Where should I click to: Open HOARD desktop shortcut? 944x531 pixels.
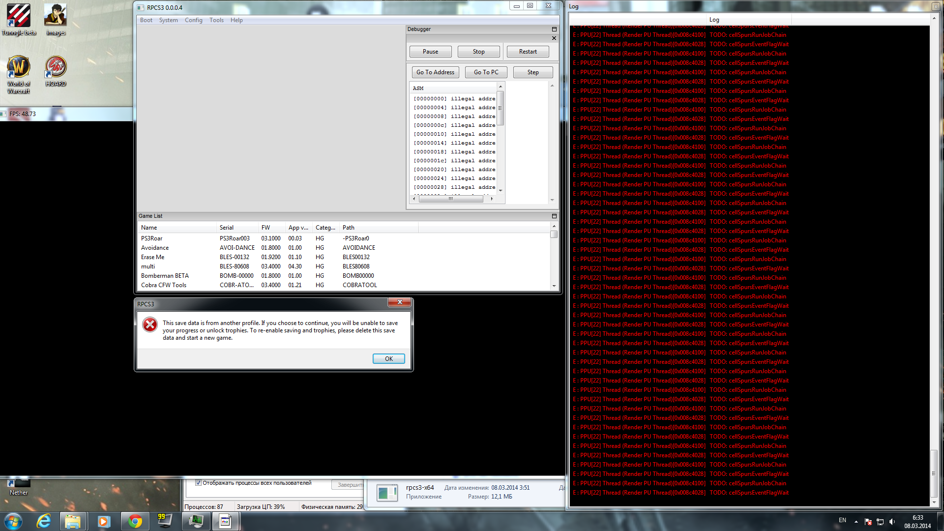(56, 67)
